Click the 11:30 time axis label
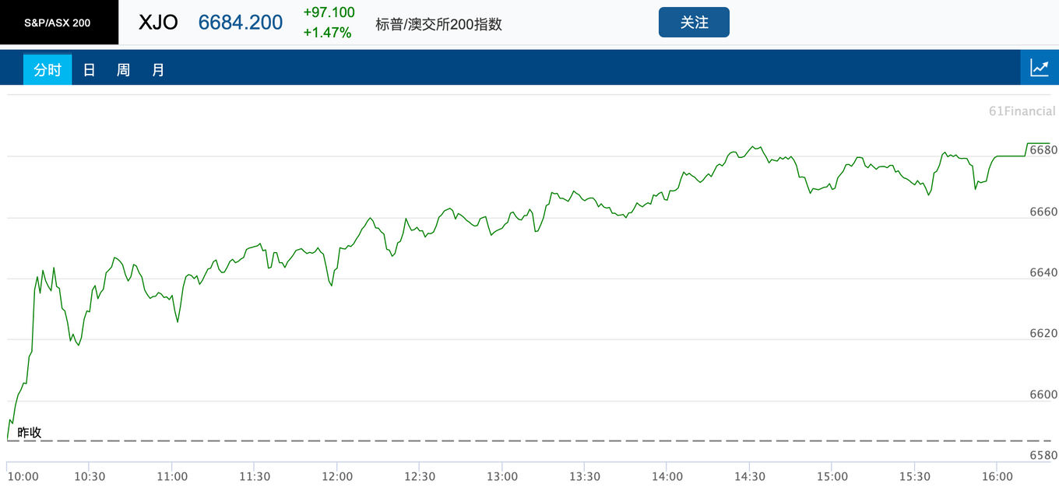This screenshot has width=1059, height=491. click(255, 476)
